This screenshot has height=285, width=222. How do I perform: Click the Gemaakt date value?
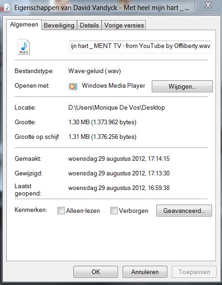119,158
